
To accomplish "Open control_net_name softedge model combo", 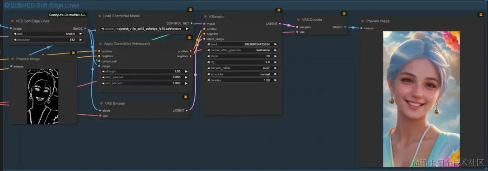I will pos(145,28).
